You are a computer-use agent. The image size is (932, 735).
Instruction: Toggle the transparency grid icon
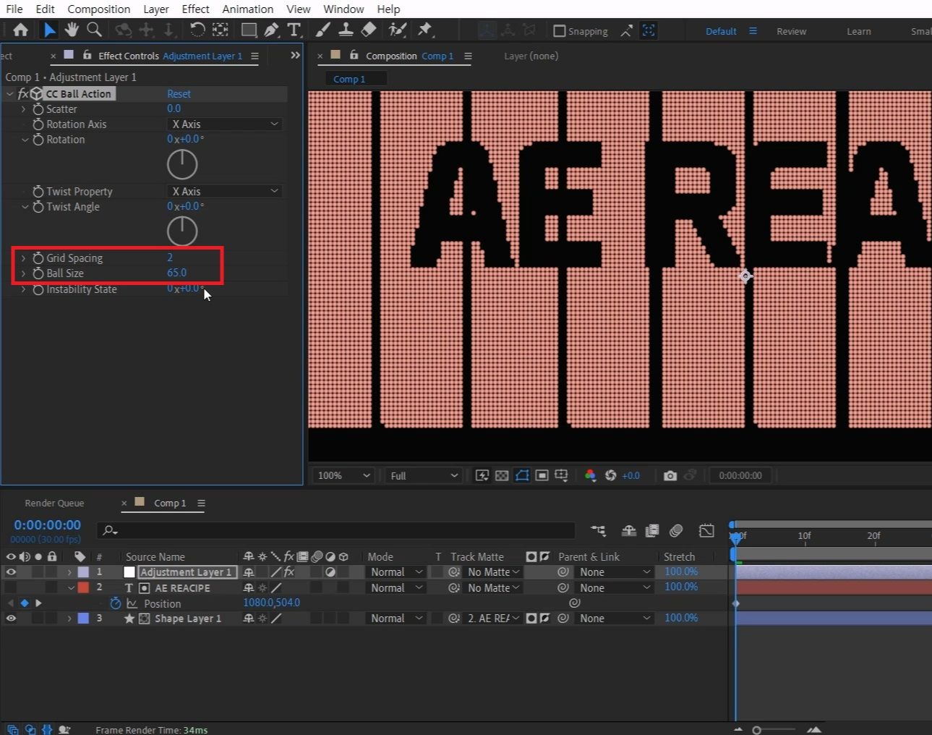click(x=502, y=475)
